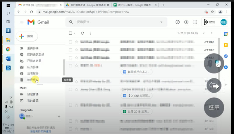Open Google Tasks side panel icon
Image resolution: width=234 pixels, height=134 pixels.
226,56
